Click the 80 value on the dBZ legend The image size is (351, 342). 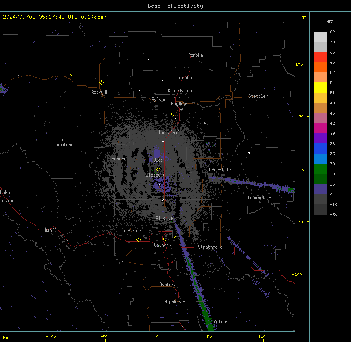pyautogui.click(x=332, y=32)
